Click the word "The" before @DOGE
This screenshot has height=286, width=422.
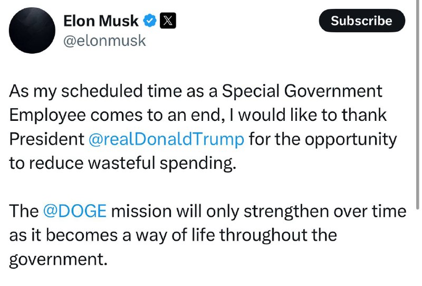click(24, 211)
